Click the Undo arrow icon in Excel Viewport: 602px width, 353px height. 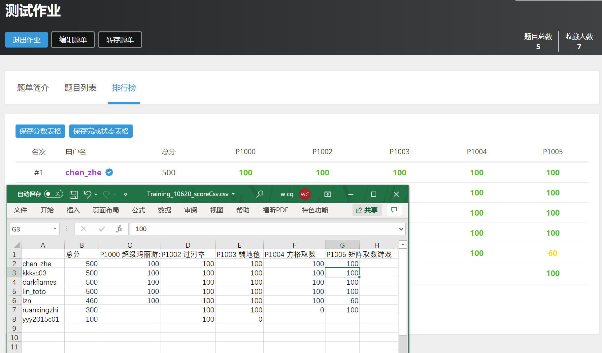[87, 194]
